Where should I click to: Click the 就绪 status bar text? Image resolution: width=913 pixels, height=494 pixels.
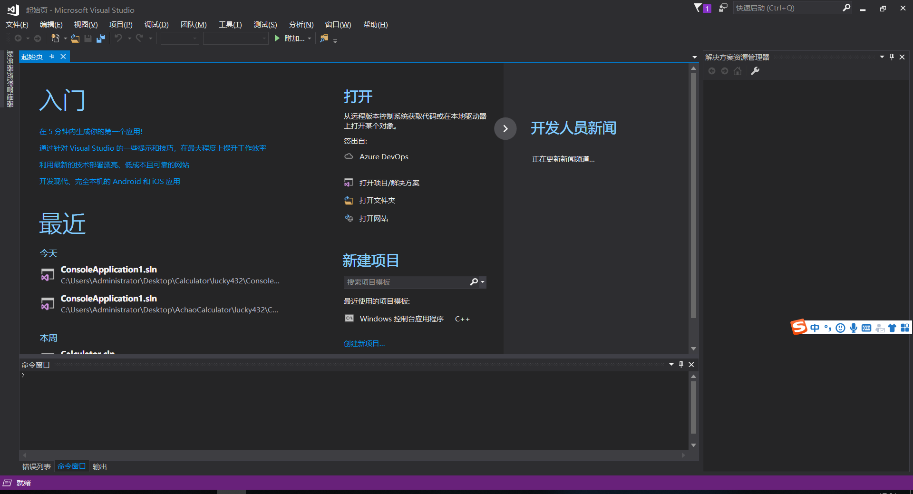24,483
